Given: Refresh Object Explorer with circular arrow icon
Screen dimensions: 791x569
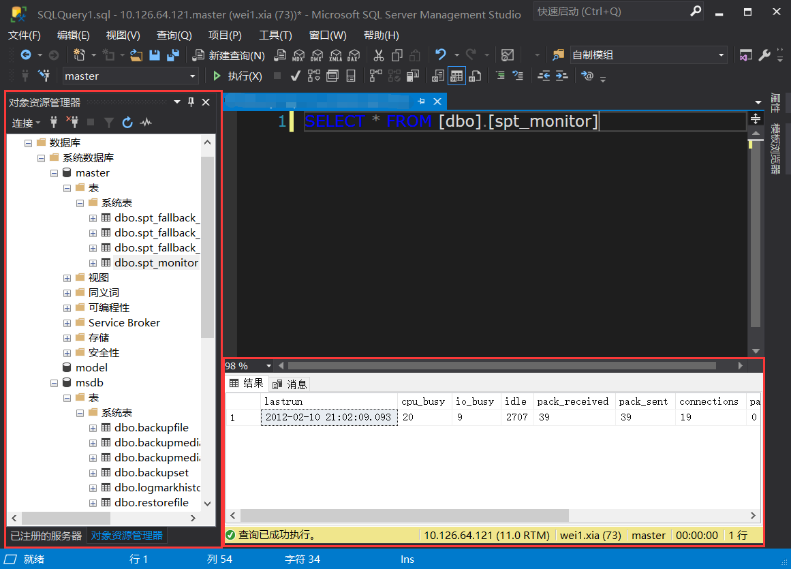Looking at the screenshot, I should 127,123.
